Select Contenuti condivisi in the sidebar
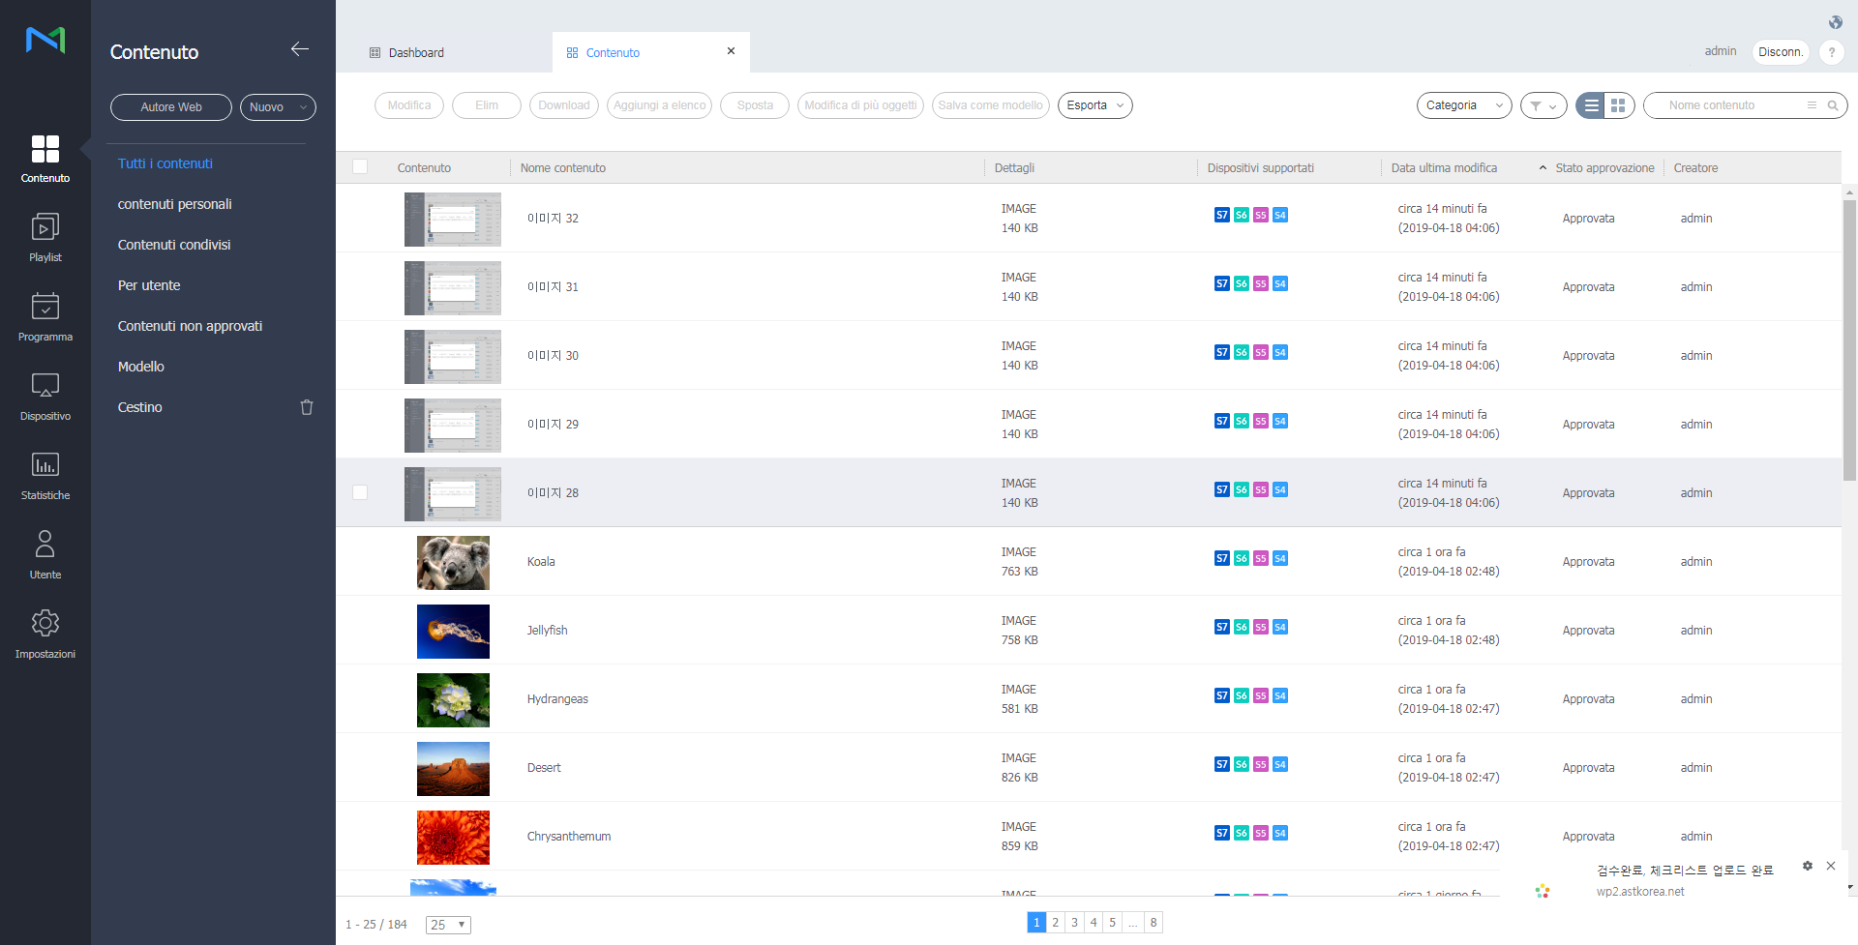Screen dimensions: 1858x945 click(174, 245)
